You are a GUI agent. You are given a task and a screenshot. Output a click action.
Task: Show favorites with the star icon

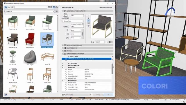[9, 7]
